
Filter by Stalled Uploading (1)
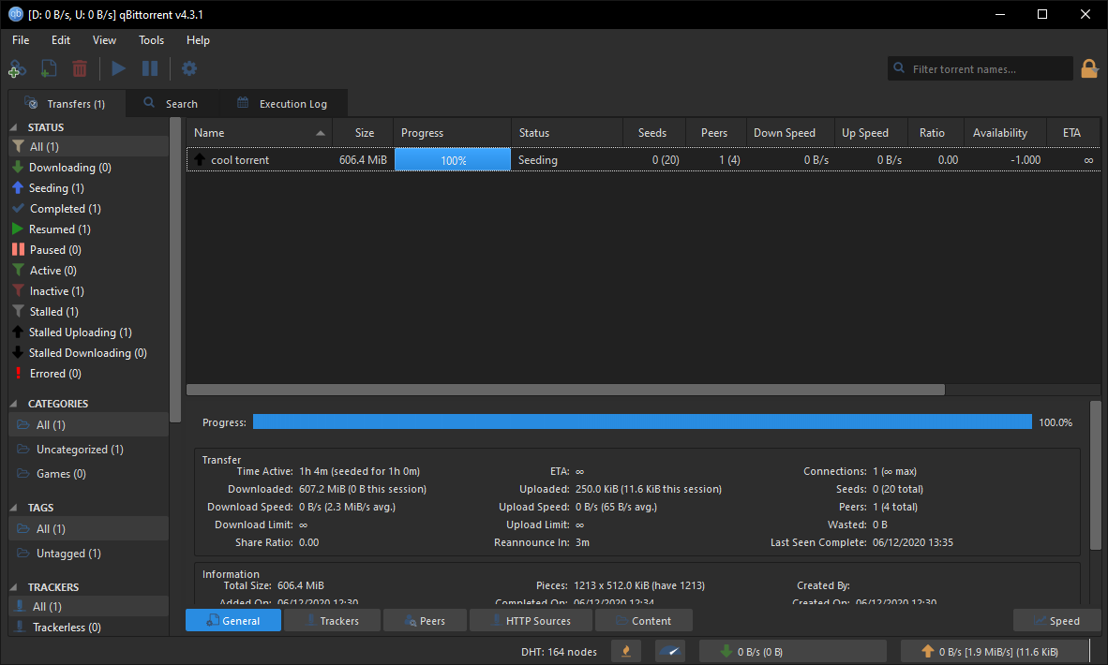point(89,332)
